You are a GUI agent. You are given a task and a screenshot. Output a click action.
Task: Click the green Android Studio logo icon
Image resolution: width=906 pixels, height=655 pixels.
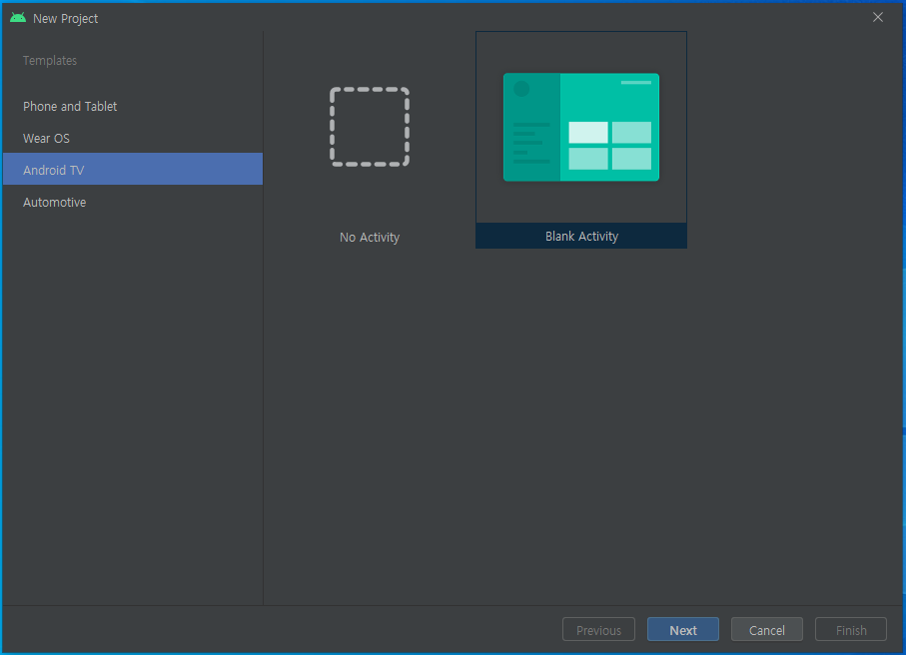click(x=18, y=18)
